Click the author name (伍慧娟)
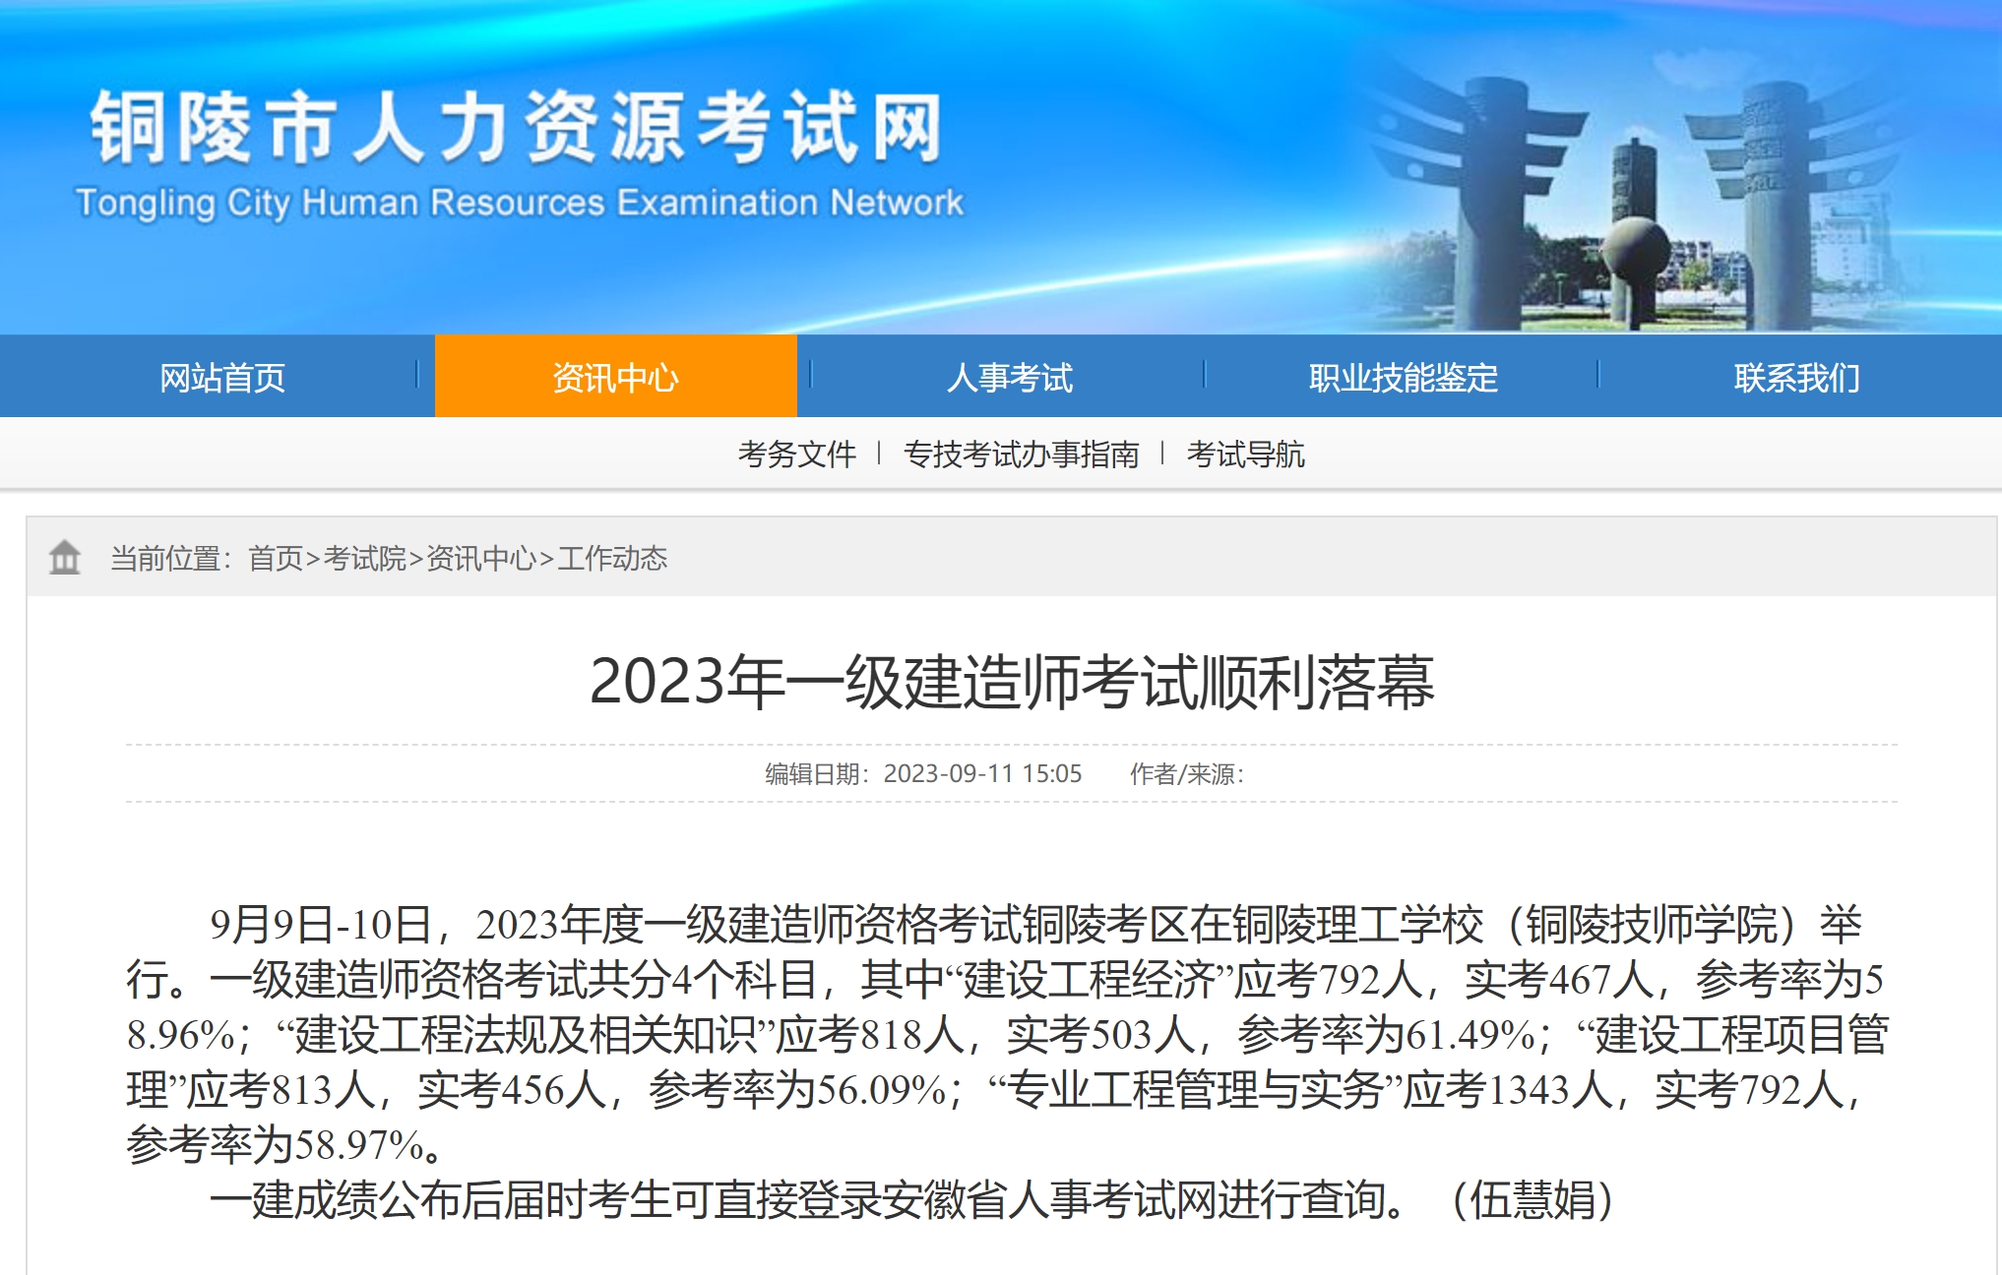2002x1275 pixels. 1533,1199
